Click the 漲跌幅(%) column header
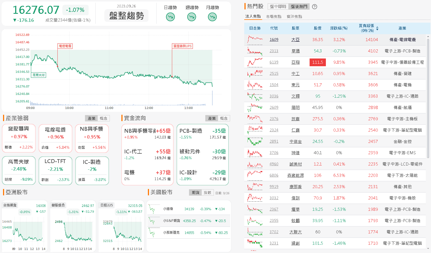431x253 pixels. [x=339, y=28]
